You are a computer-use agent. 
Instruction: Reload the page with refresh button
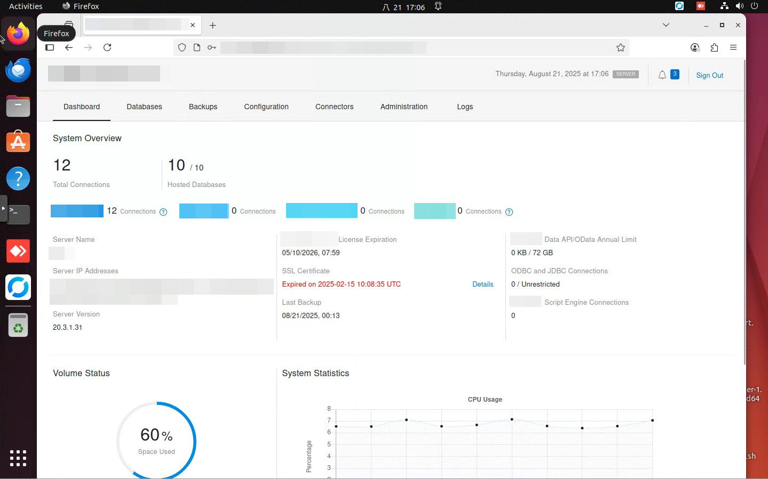point(107,47)
